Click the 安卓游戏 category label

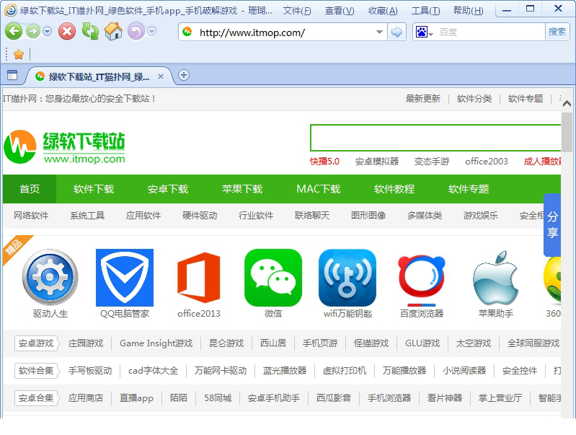click(36, 343)
